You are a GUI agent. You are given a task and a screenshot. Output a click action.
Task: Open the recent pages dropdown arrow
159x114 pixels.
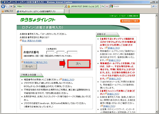tap(11, 6)
